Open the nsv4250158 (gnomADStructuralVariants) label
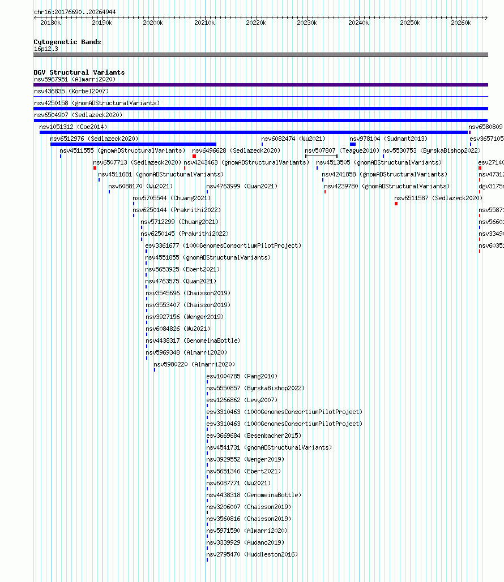504x582 pixels. click(x=97, y=103)
